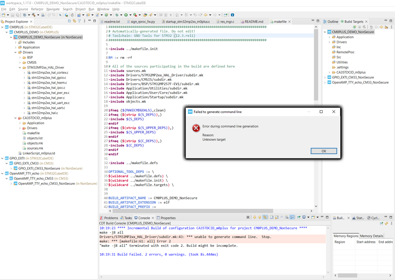Expand GPIO_EXTI_CM33_NonSecure in Project Explorer
Screen dimensions: 395x280
point(11,168)
